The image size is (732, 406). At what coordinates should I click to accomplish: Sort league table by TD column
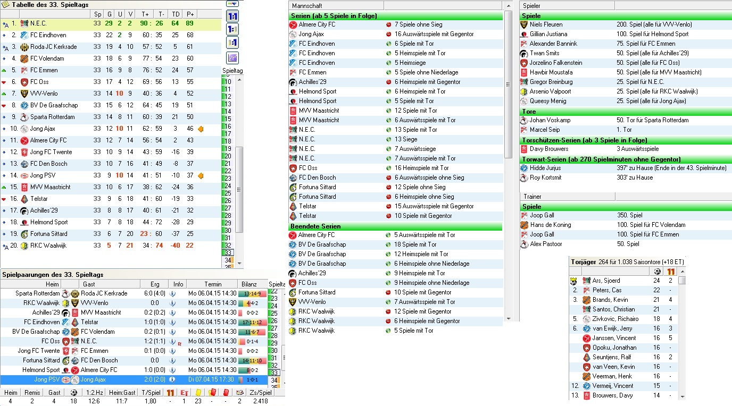point(175,14)
